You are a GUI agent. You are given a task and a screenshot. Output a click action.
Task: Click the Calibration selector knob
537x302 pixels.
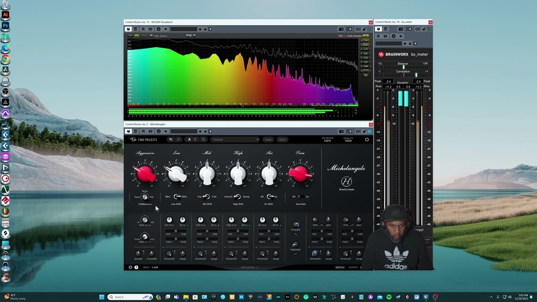145,197
